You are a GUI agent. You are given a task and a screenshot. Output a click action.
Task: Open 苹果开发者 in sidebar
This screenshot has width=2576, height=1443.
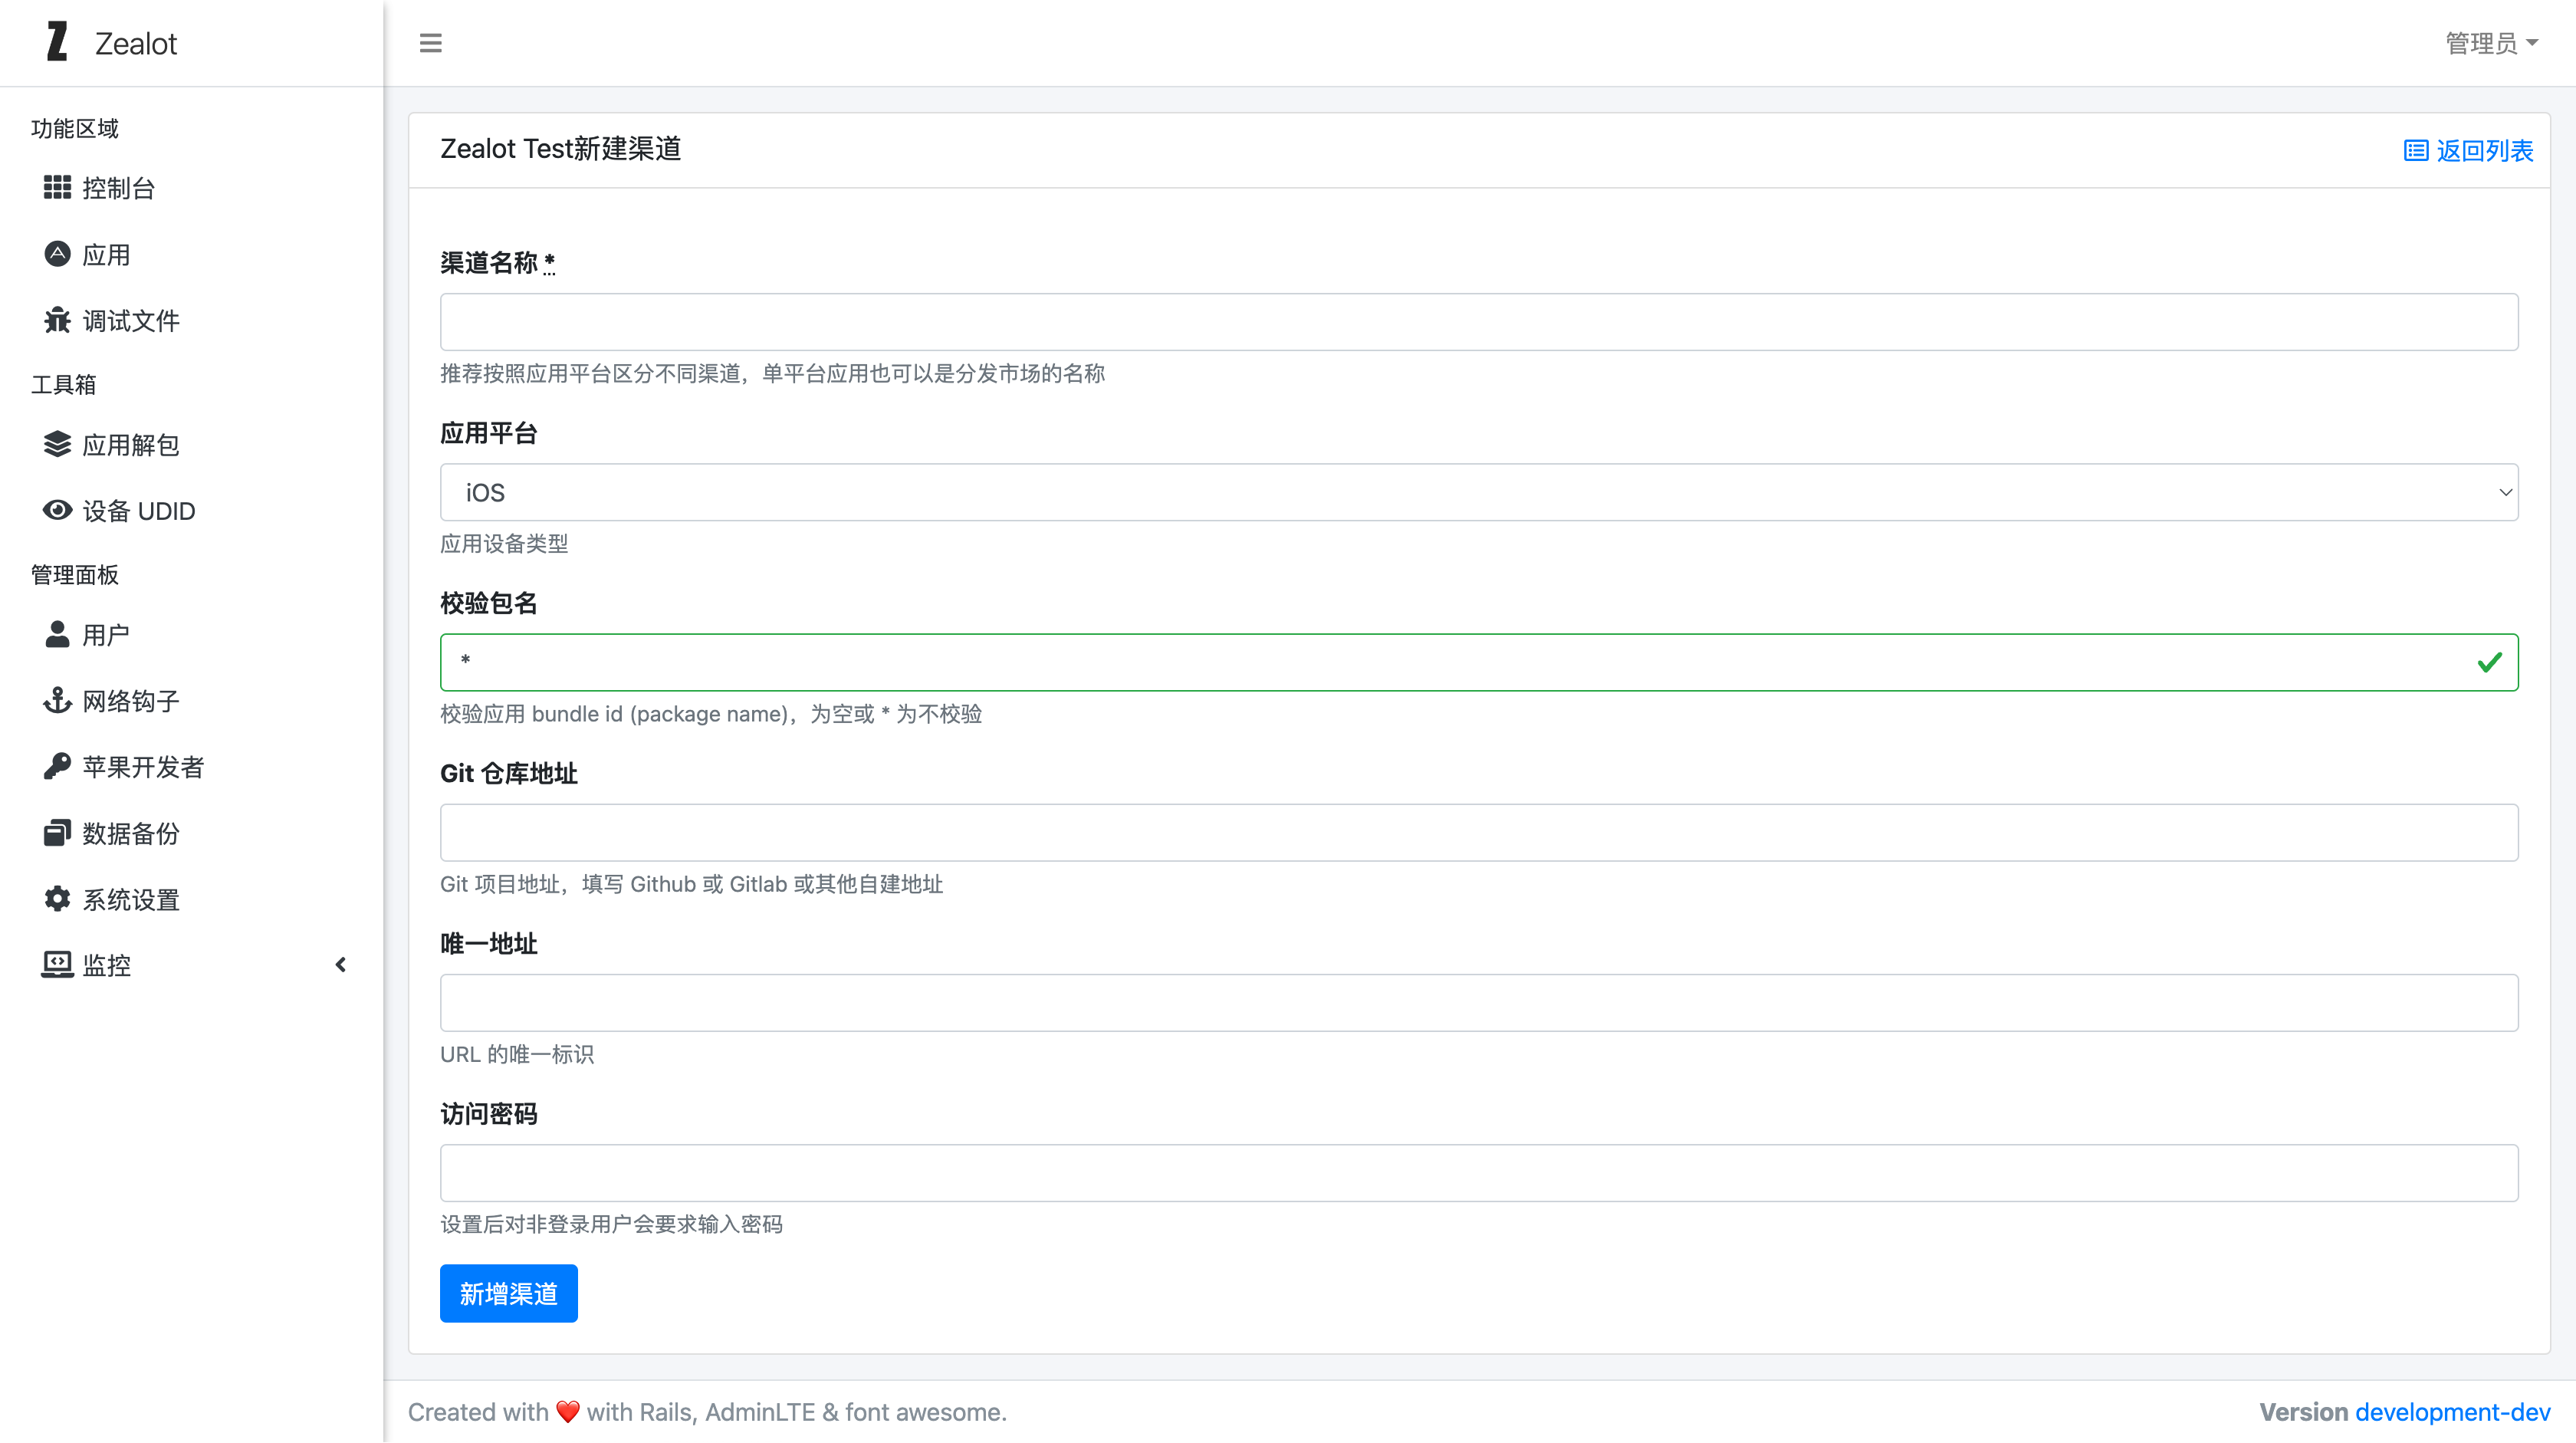[192, 766]
